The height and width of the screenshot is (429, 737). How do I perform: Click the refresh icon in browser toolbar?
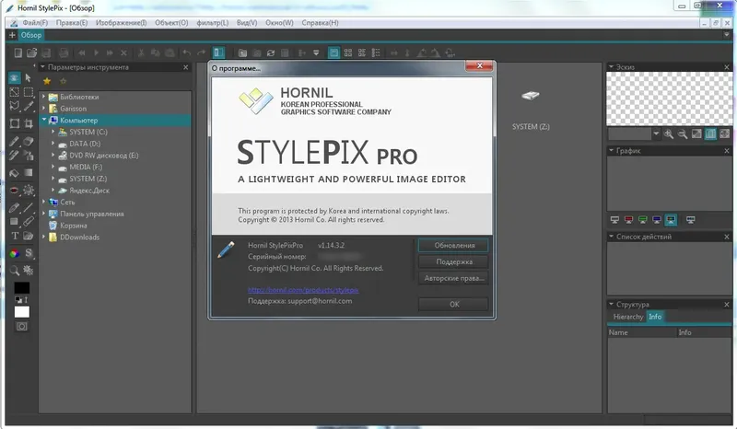click(271, 53)
